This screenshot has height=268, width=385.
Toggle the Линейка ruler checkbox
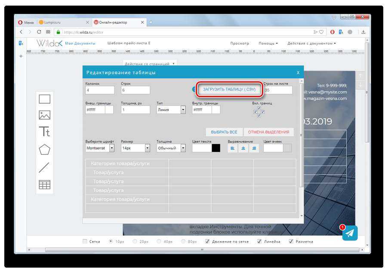click(x=259, y=241)
